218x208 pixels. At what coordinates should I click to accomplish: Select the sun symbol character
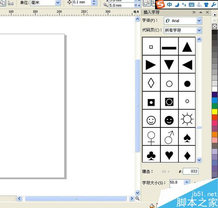tap(187, 118)
